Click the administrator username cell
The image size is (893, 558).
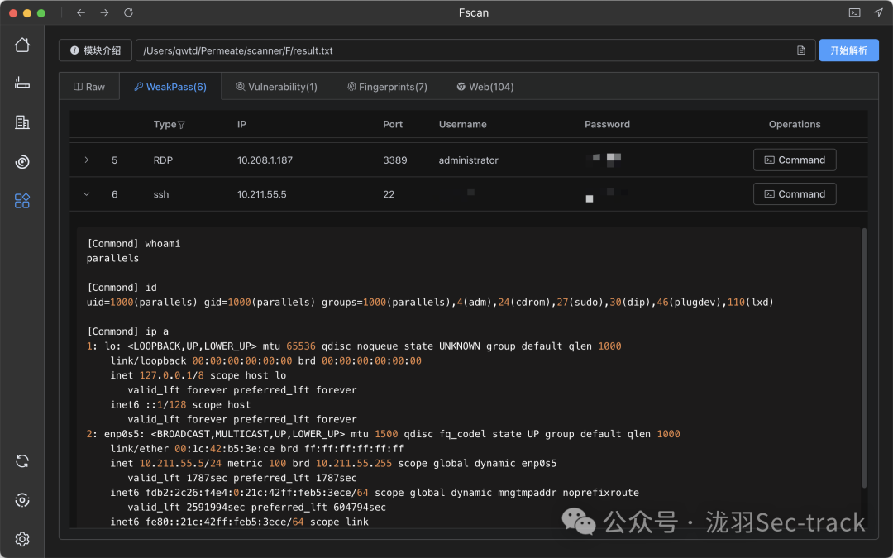point(468,160)
